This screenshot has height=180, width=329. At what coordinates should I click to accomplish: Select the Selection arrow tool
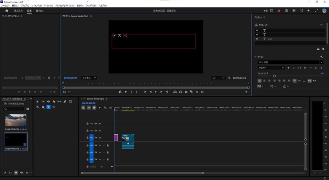coord(37,102)
